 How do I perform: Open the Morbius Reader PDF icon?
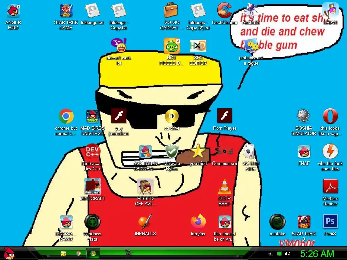(x=330, y=187)
